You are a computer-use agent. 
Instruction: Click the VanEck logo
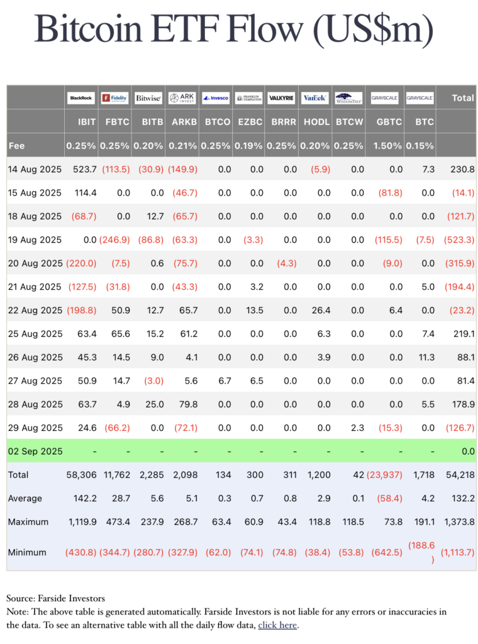pos(315,97)
